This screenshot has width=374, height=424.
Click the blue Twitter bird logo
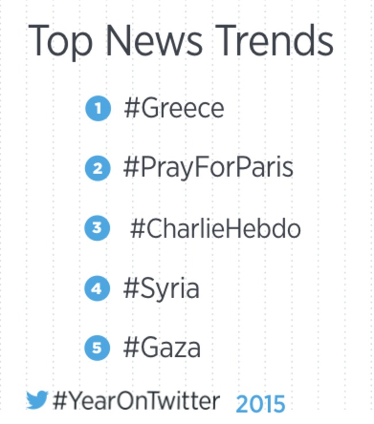click(37, 400)
